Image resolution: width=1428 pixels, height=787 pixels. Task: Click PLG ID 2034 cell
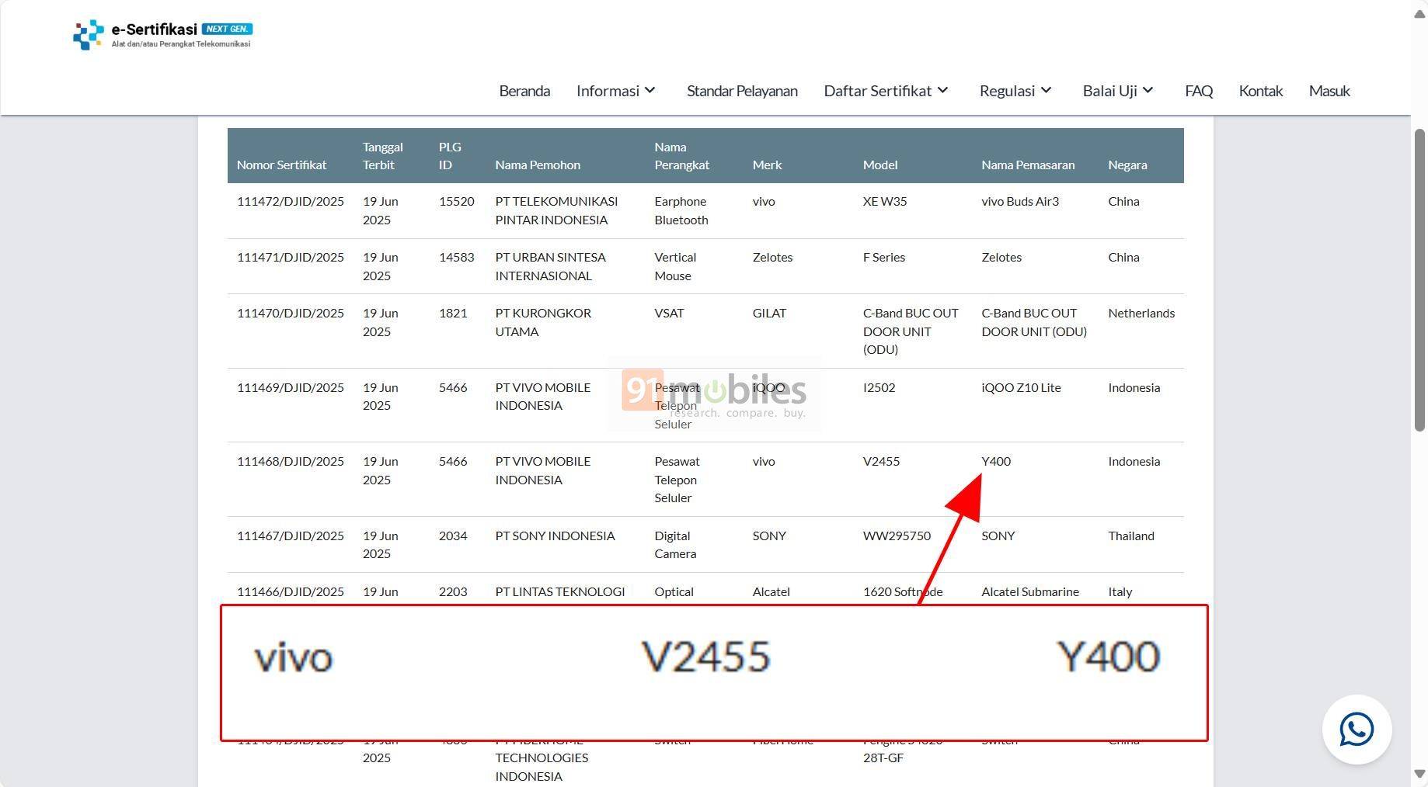pos(453,536)
